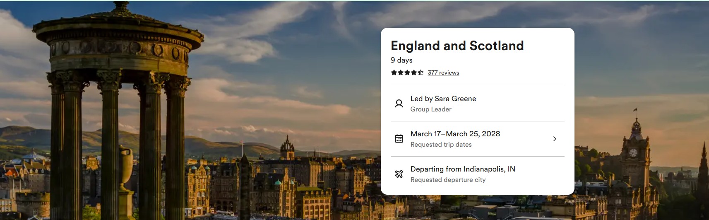Click the 9 days duration text
The width and height of the screenshot is (709, 220).
tap(401, 60)
